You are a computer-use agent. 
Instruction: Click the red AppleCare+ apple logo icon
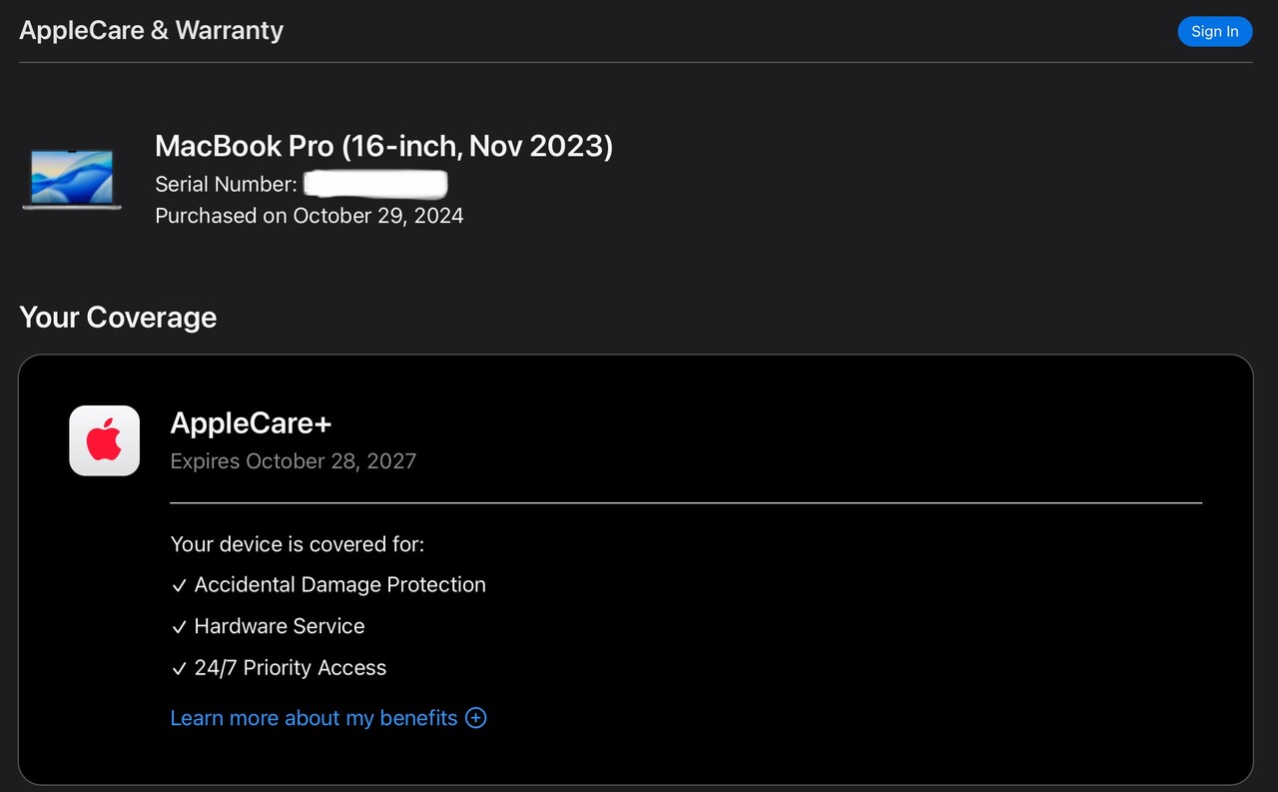coord(104,440)
